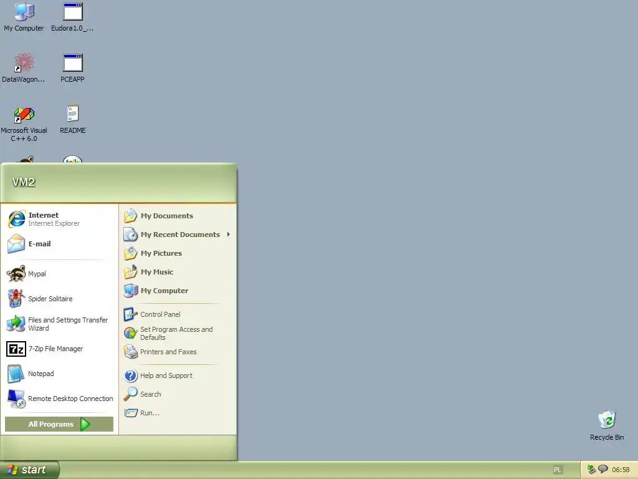The width and height of the screenshot is (638, 479).
Task: Click My Recent Documents icon
Action: 131,235
